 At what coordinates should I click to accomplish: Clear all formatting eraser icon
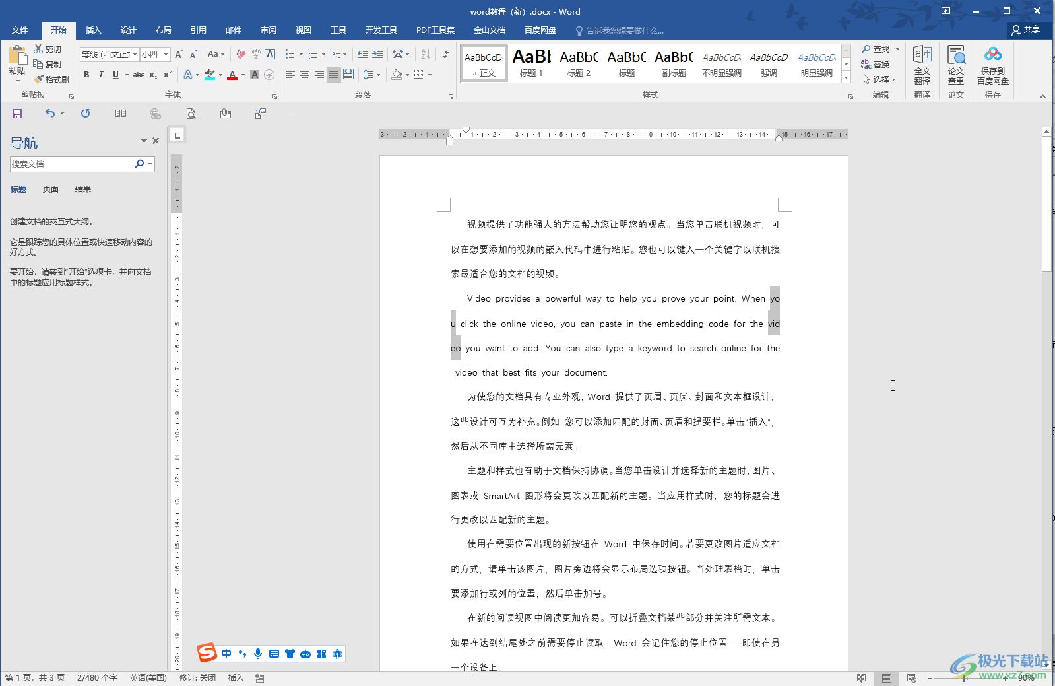pyautogui.click(x=241, y=54)
